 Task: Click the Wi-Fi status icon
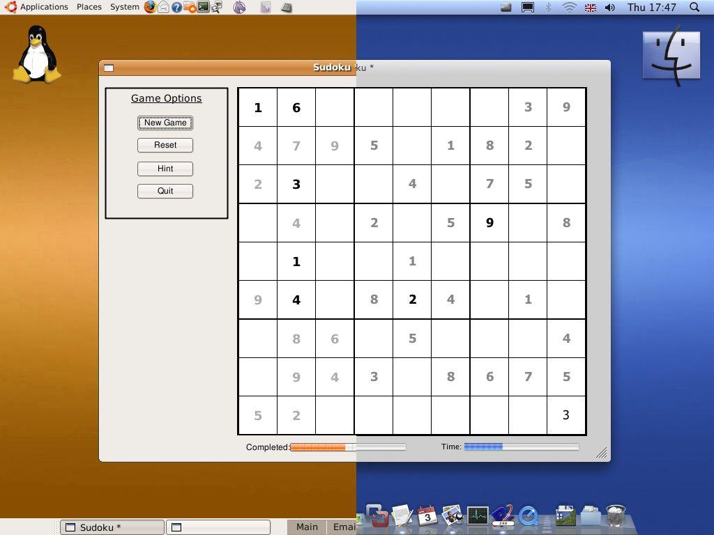569,7
